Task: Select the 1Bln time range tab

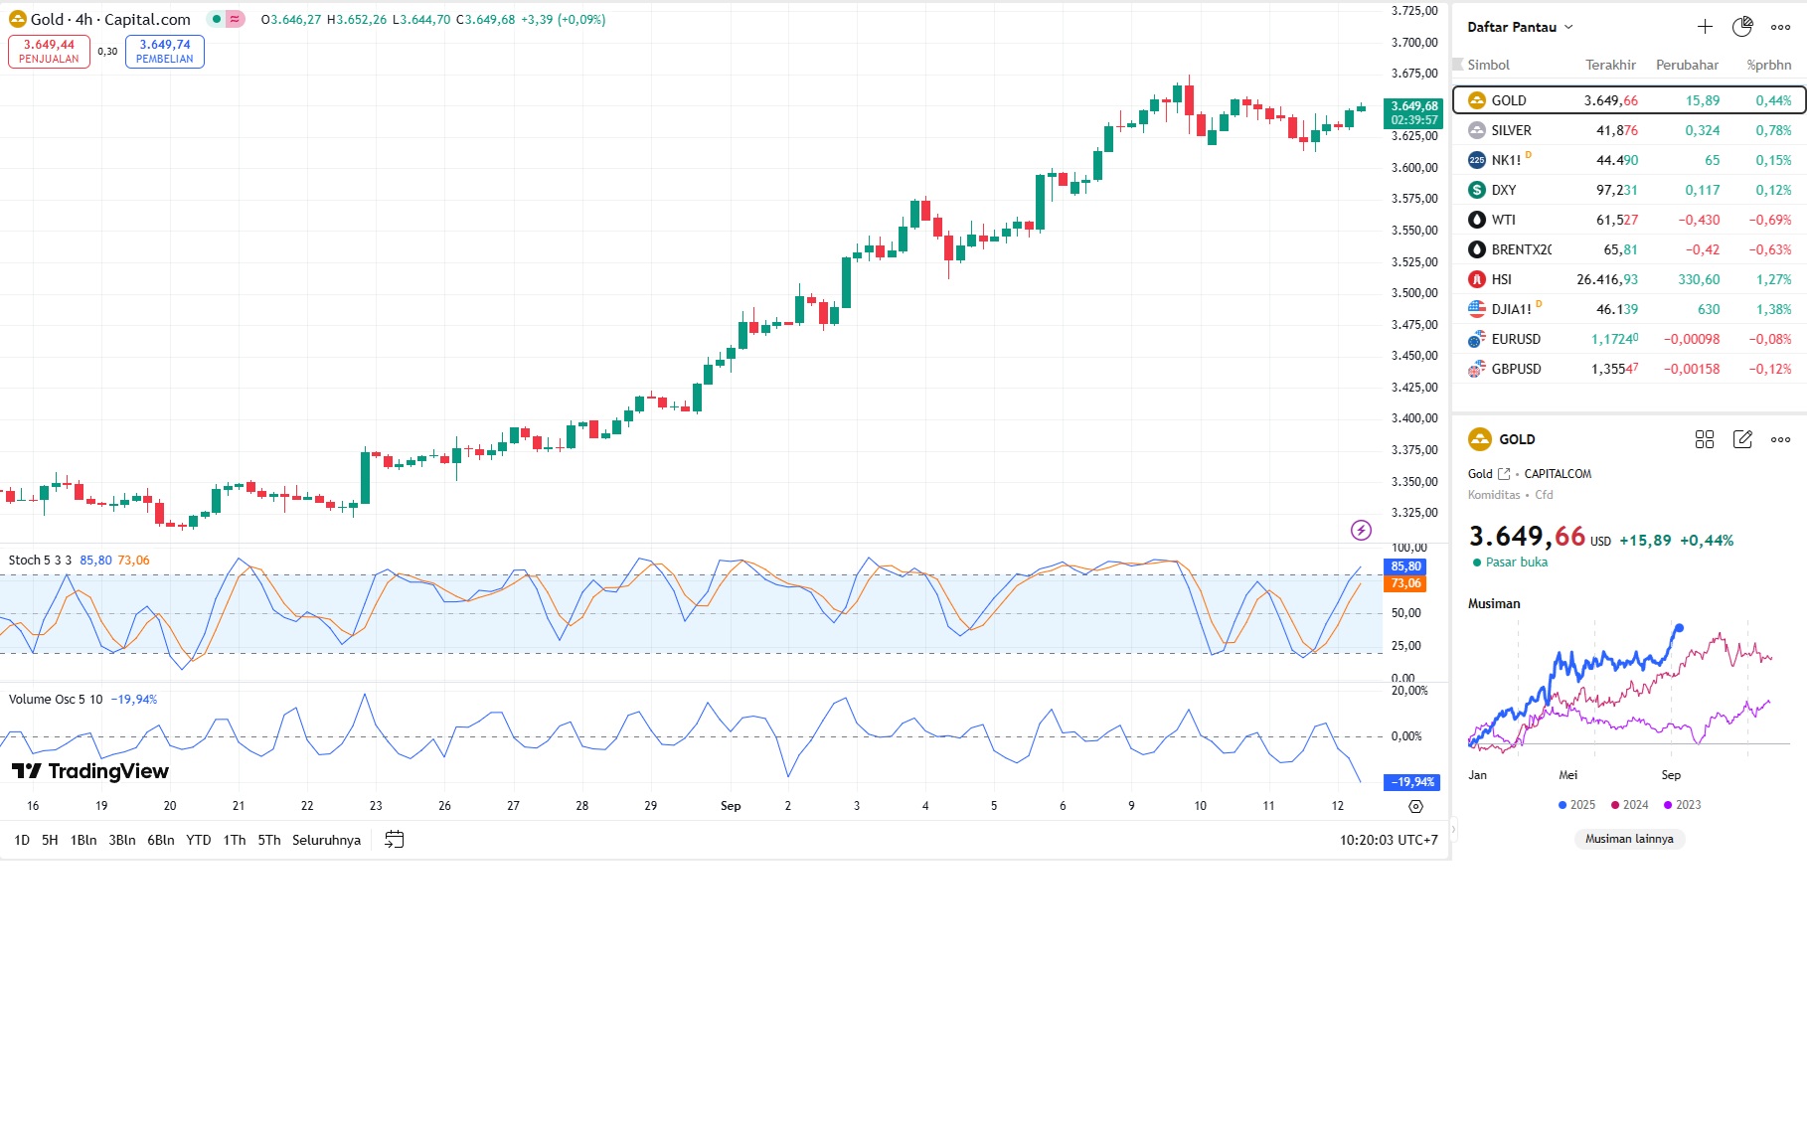Action: tap(83, 840)
